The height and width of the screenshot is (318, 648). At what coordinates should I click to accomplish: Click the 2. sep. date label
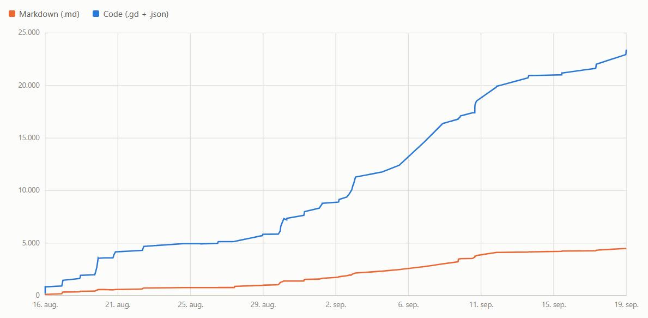(x=336, y=305)
